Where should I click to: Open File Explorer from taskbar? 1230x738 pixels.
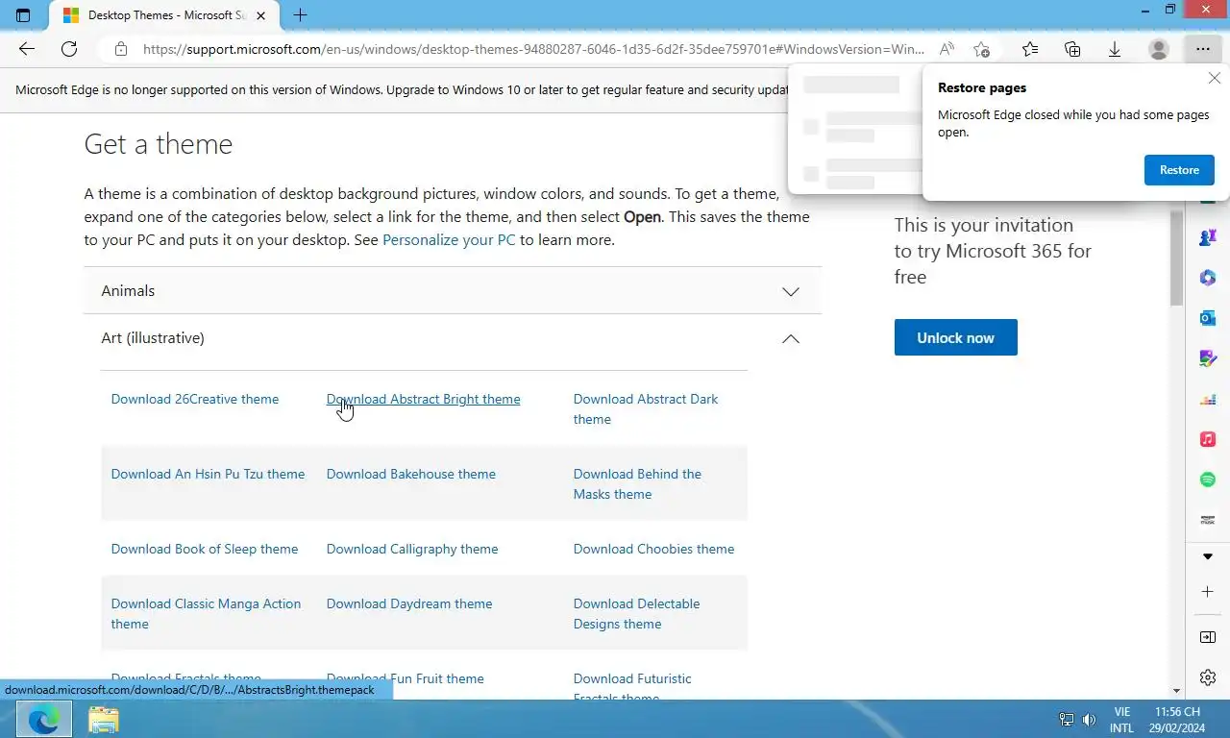coord(103,719)
